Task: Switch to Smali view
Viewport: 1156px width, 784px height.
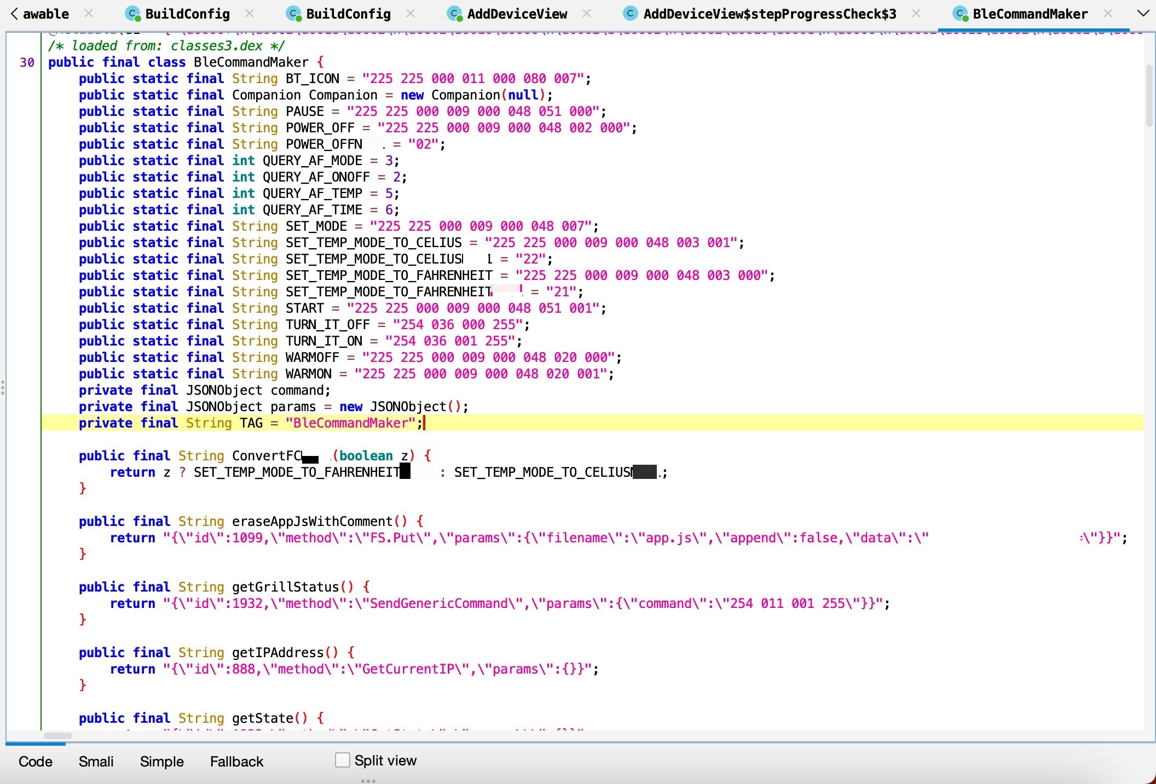Action: 96,762
